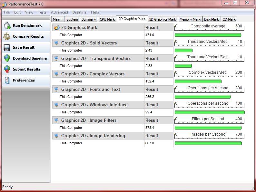
Task: Open the Baseline menu
Action: pyautogui.click(x=80, y=12)
